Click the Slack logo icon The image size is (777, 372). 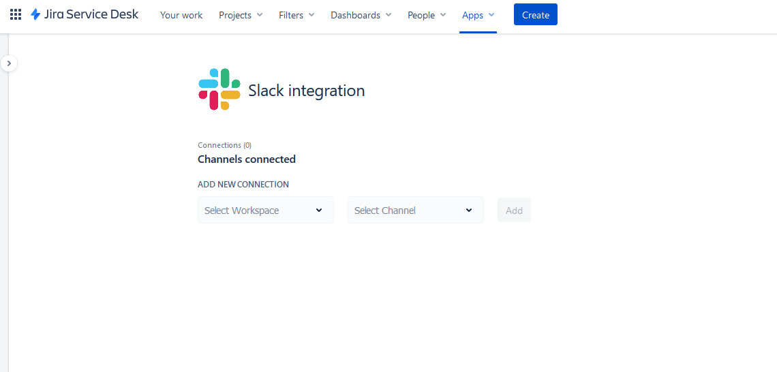coord(219,89)
